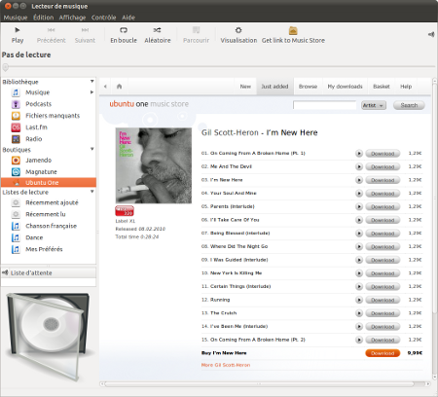Open the Dance playlist
The width and height of the screenshot is (438, 397).
point(49,237)
